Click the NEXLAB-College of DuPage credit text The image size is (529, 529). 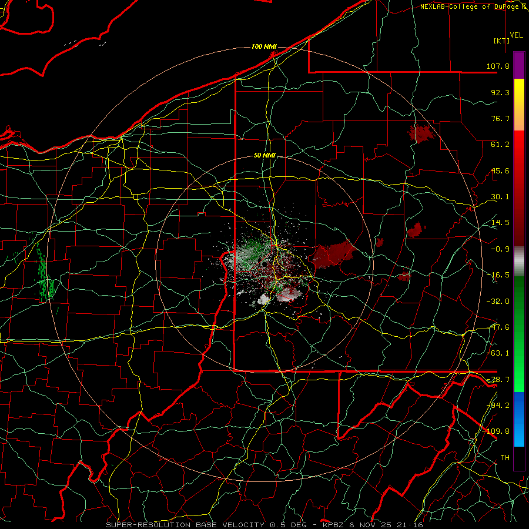[473, 6]
